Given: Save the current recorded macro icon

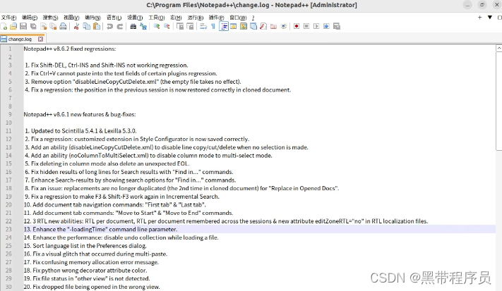Looking at the screenshot, I should point(337,27).
